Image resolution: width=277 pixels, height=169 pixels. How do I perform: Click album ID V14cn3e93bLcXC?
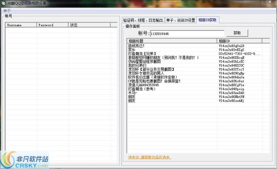tap(231, 61)
